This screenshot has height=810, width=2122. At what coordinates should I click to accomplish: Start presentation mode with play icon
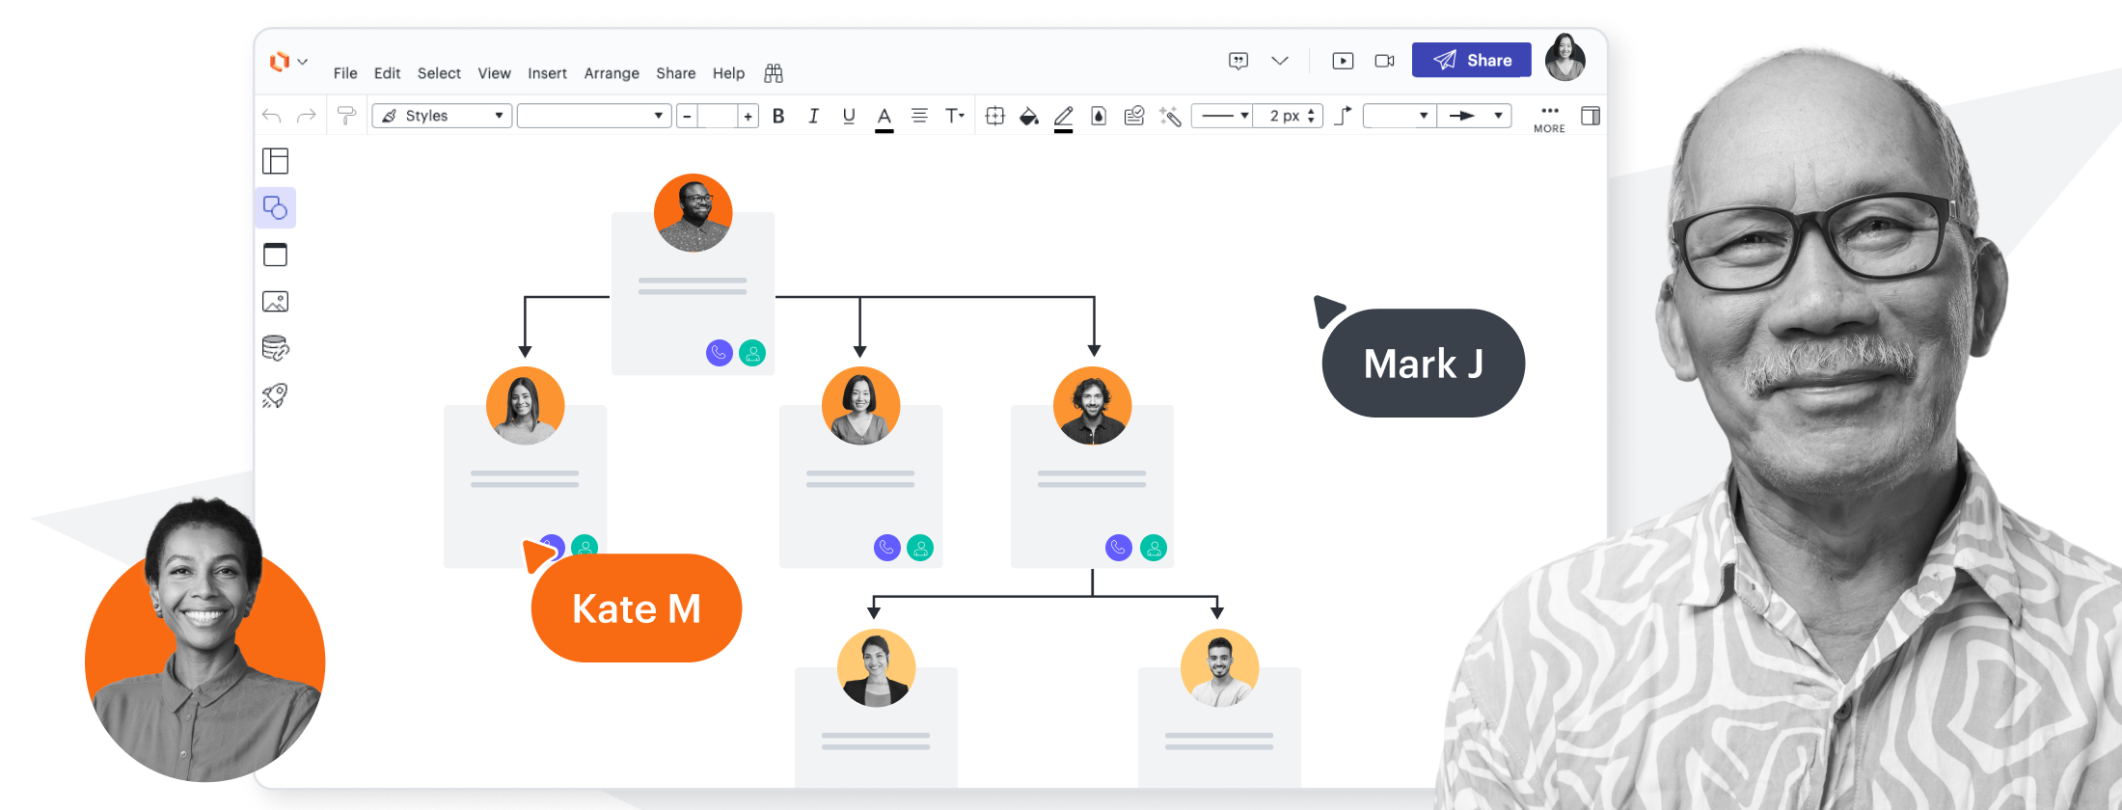tap(1342, 61)
